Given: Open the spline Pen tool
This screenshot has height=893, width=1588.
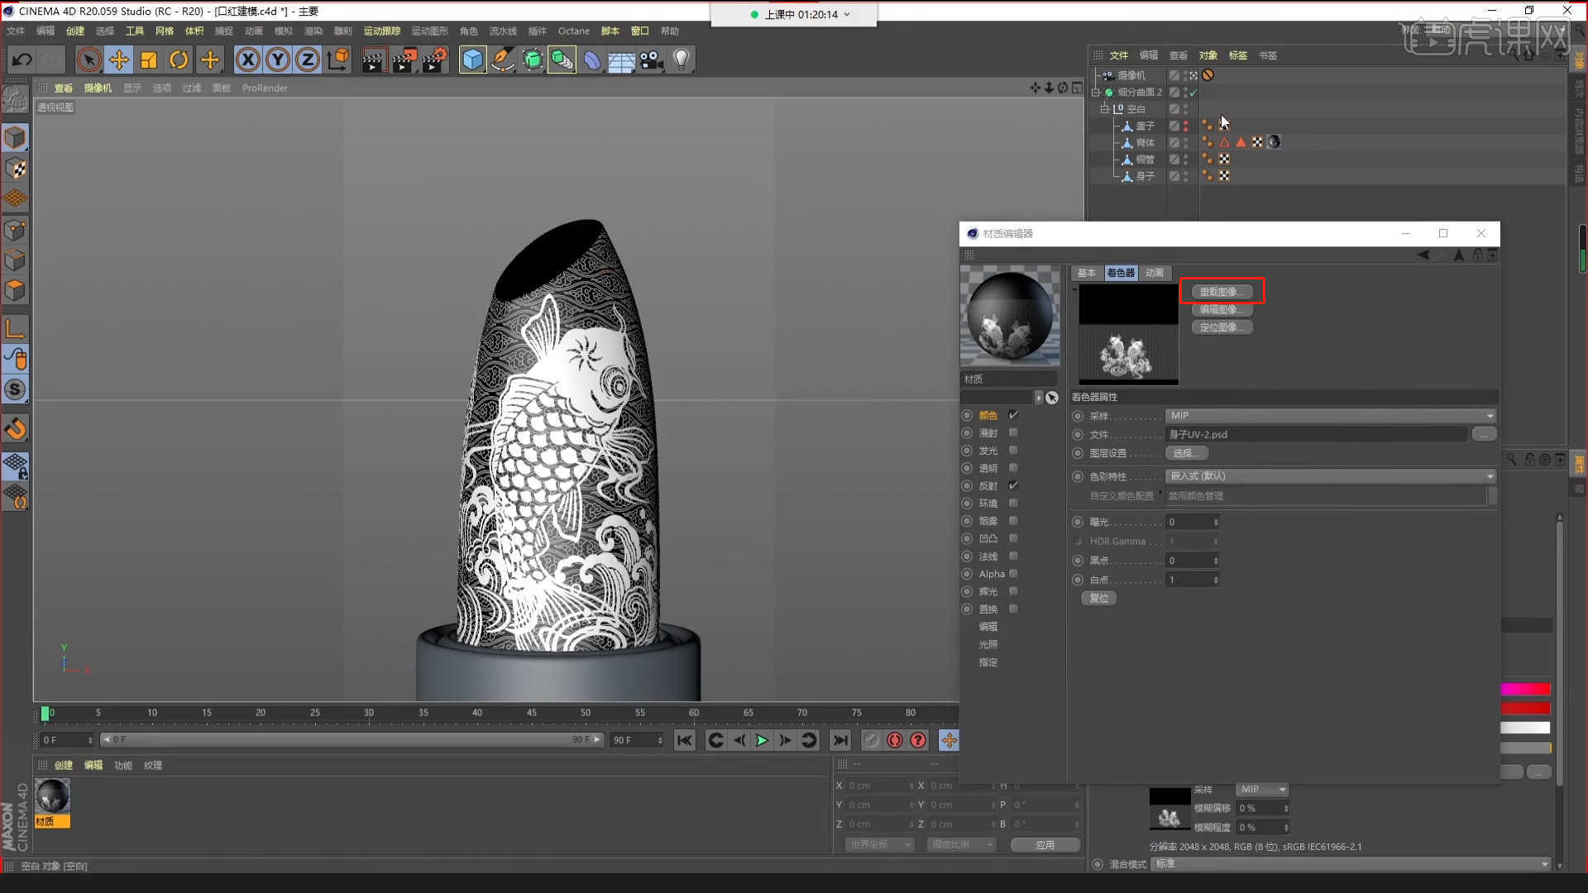Looking at the screenshot, I should coord(502,60).
